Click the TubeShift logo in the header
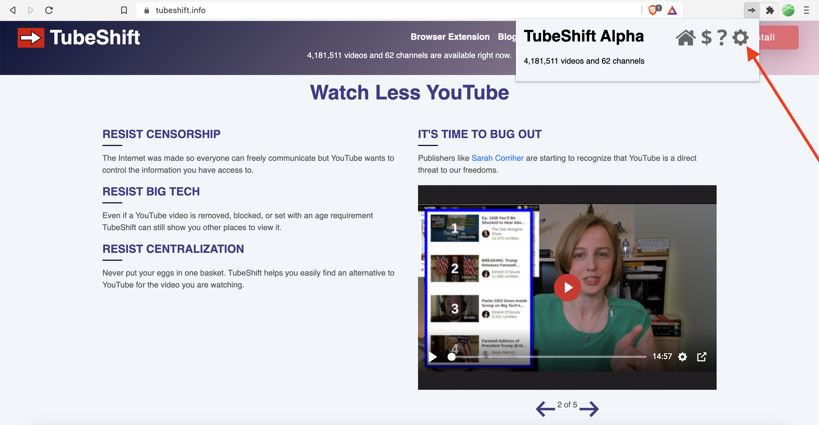This screenshot has height=425, width=819. [x=78, y=37]
